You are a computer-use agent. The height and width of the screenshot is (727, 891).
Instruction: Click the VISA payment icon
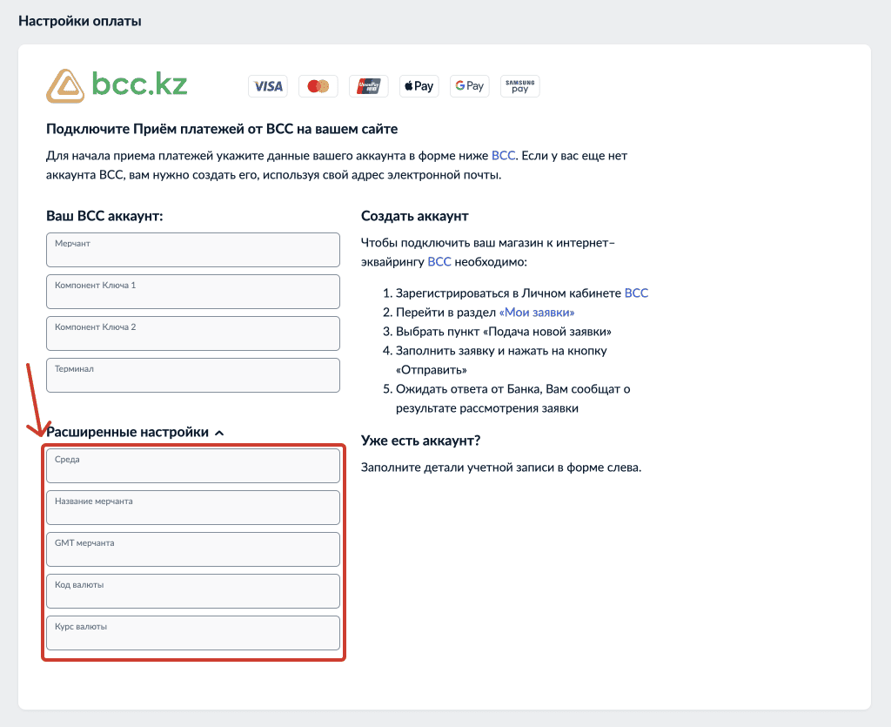(x=268, y=86)
